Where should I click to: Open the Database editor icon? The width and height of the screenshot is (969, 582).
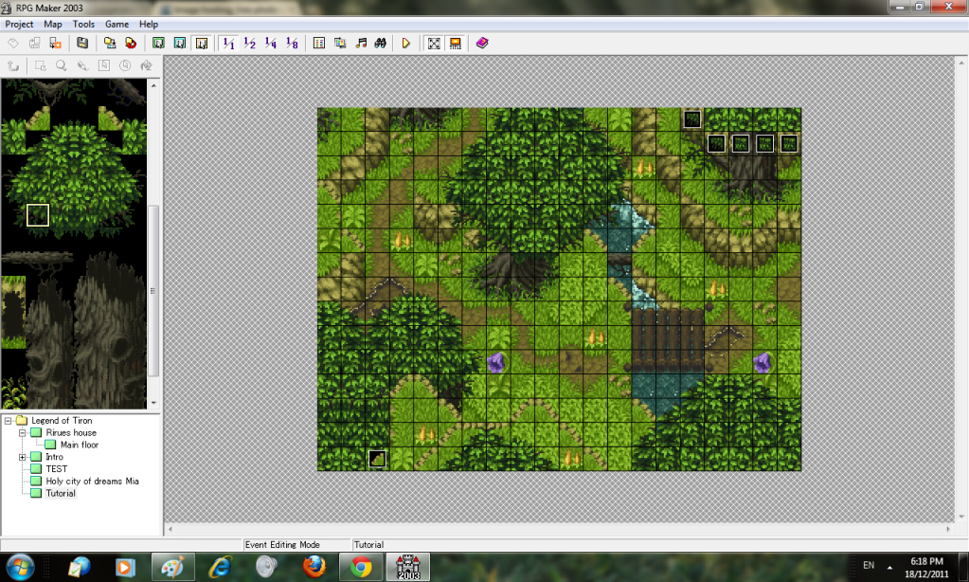[x=319, y=43]
